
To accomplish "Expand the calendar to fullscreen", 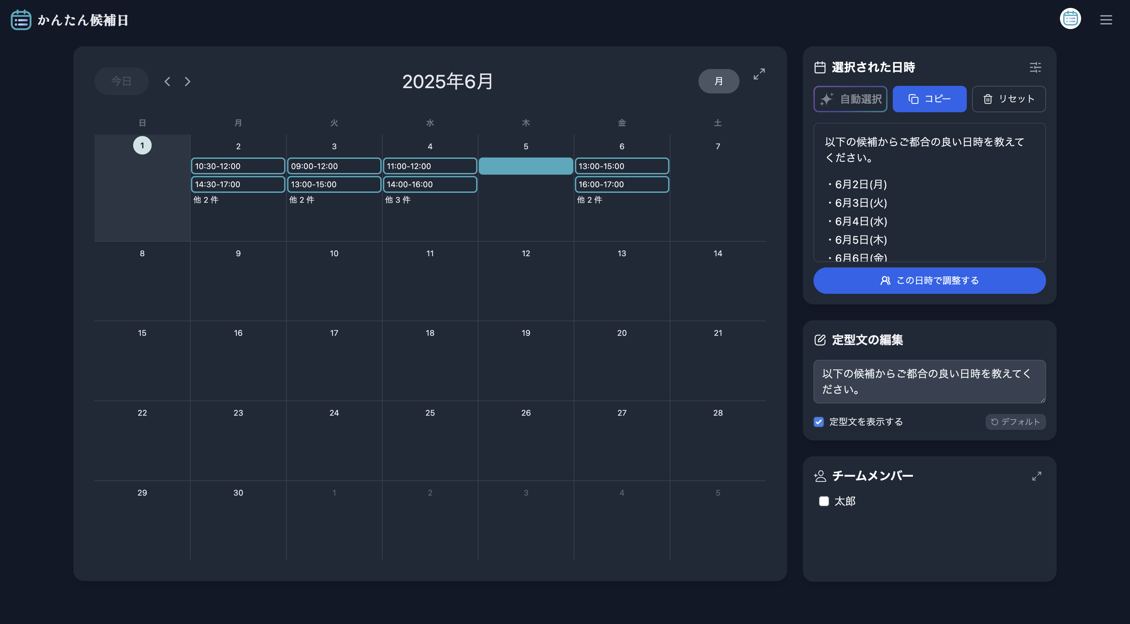I will point(759,74).
